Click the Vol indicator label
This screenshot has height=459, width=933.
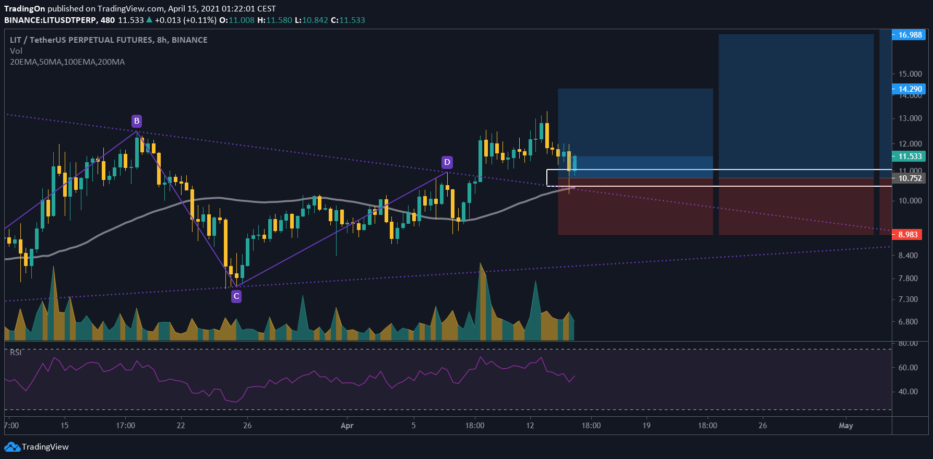(16, 51)
